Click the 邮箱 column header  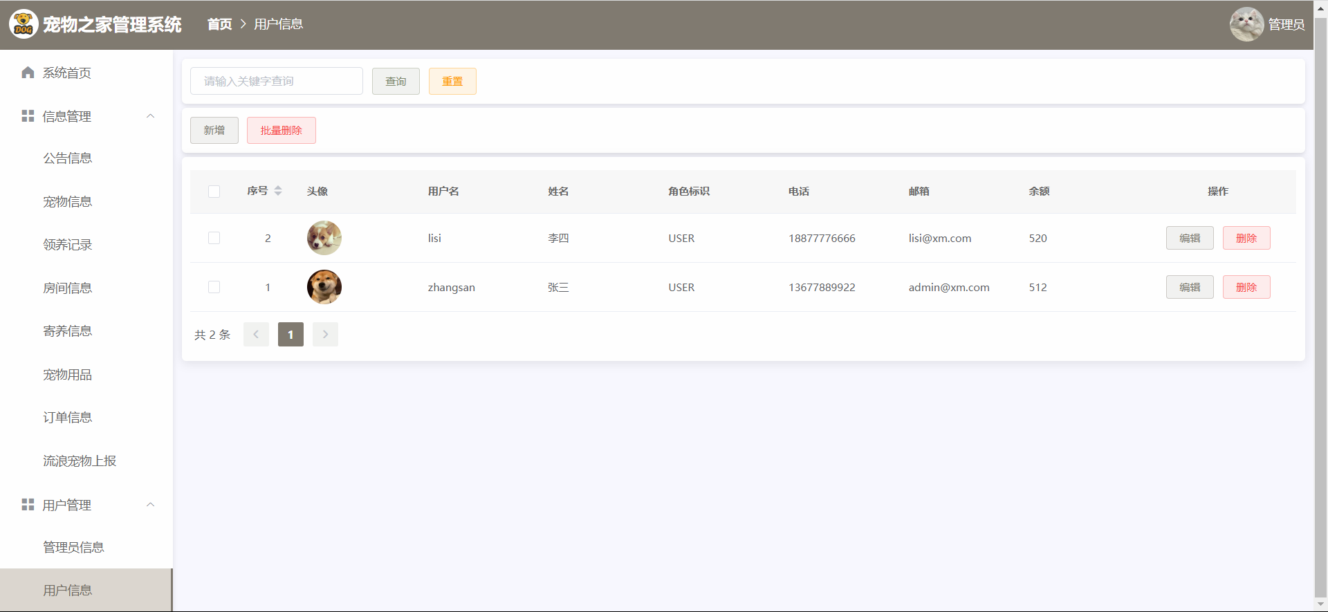[x=919, y=192]
